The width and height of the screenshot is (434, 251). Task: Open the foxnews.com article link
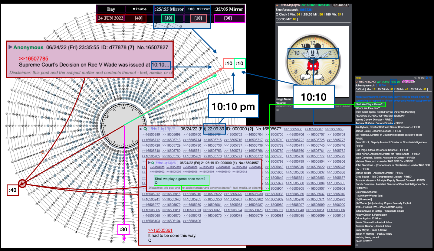click(393, 99)
